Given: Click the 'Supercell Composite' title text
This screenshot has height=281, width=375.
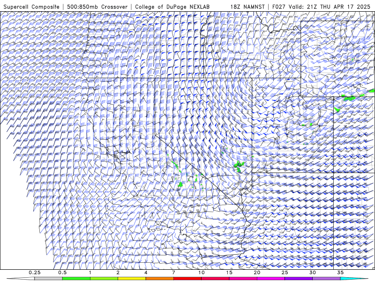Looking at the screenshot, I should click(31, 7).
